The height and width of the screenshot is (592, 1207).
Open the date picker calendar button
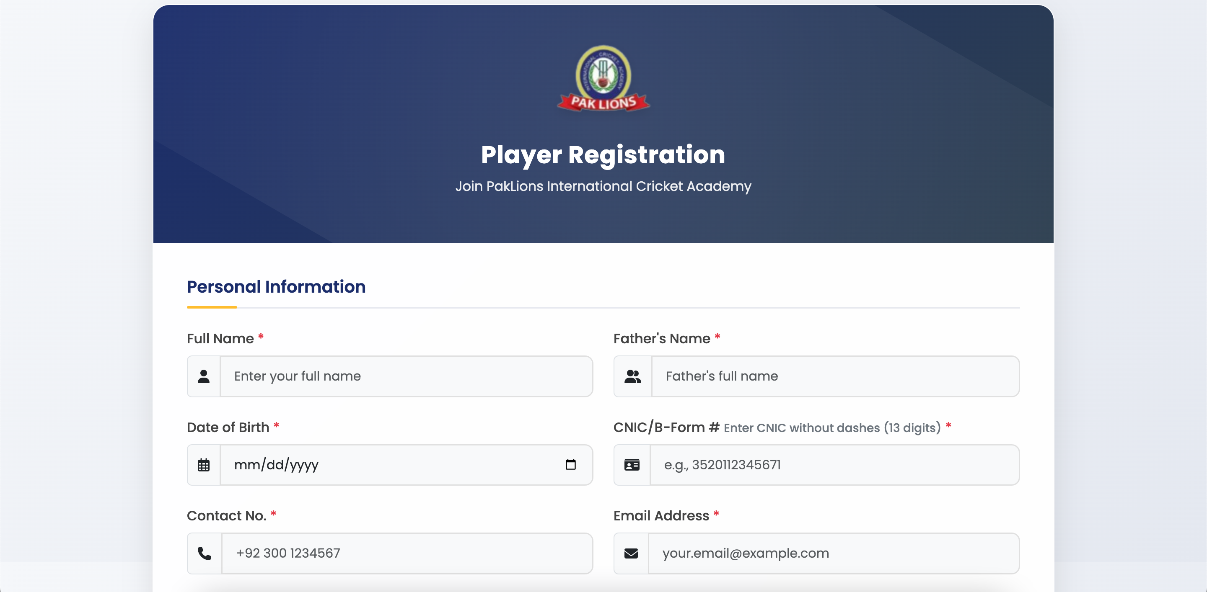coord(570,464)
